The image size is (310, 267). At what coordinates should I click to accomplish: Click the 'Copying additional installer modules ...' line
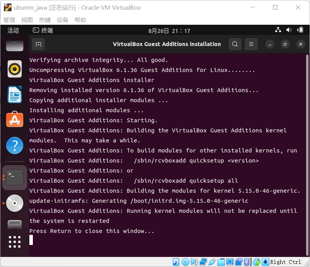(99, 100)
